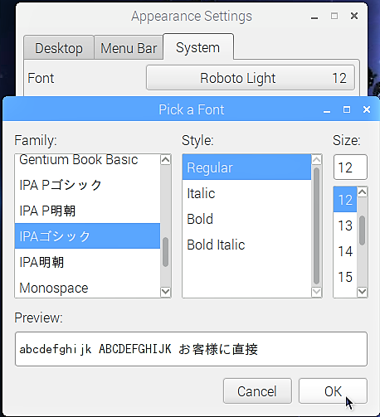Screen dimensions: 380x417
Task: Switch to the Menu Bar tab
Action: [x=129, y=48]
